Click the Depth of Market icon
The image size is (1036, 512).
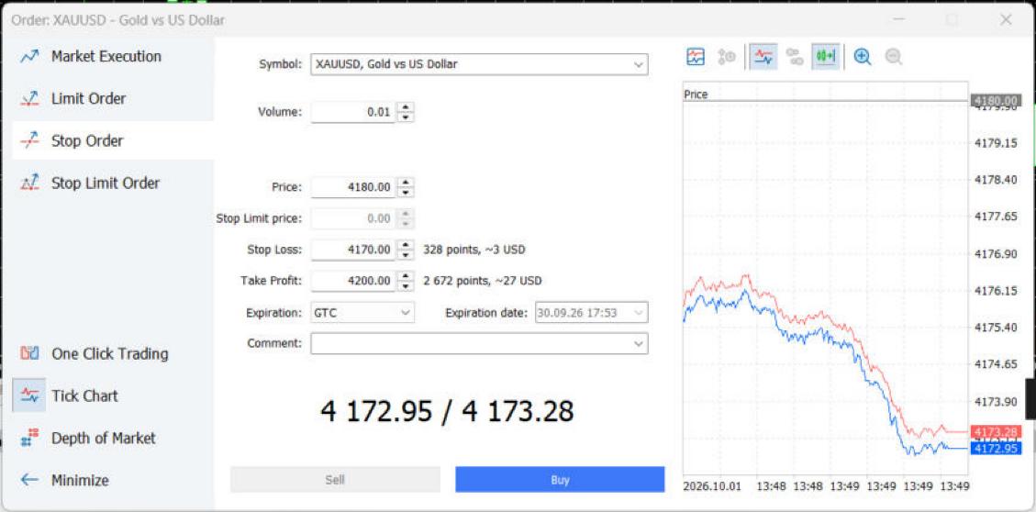click(x=29, y=438)
